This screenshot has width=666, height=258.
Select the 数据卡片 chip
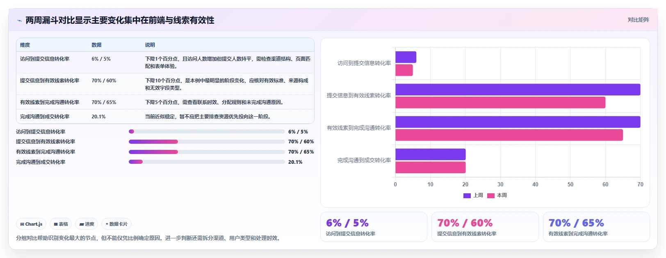[116, 224]
